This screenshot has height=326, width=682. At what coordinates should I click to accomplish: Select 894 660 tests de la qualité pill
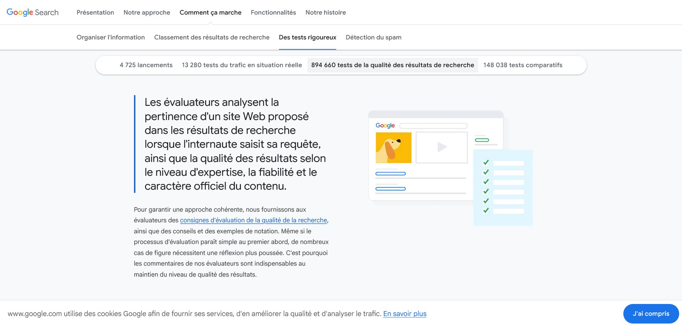tap(393, 65)
